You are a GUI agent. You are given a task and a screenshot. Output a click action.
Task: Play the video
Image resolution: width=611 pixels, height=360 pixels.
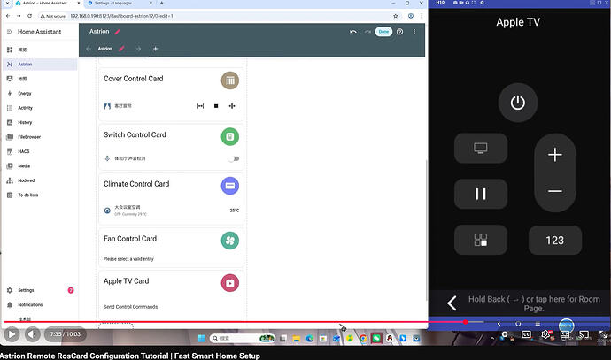[x=12, y=334]
